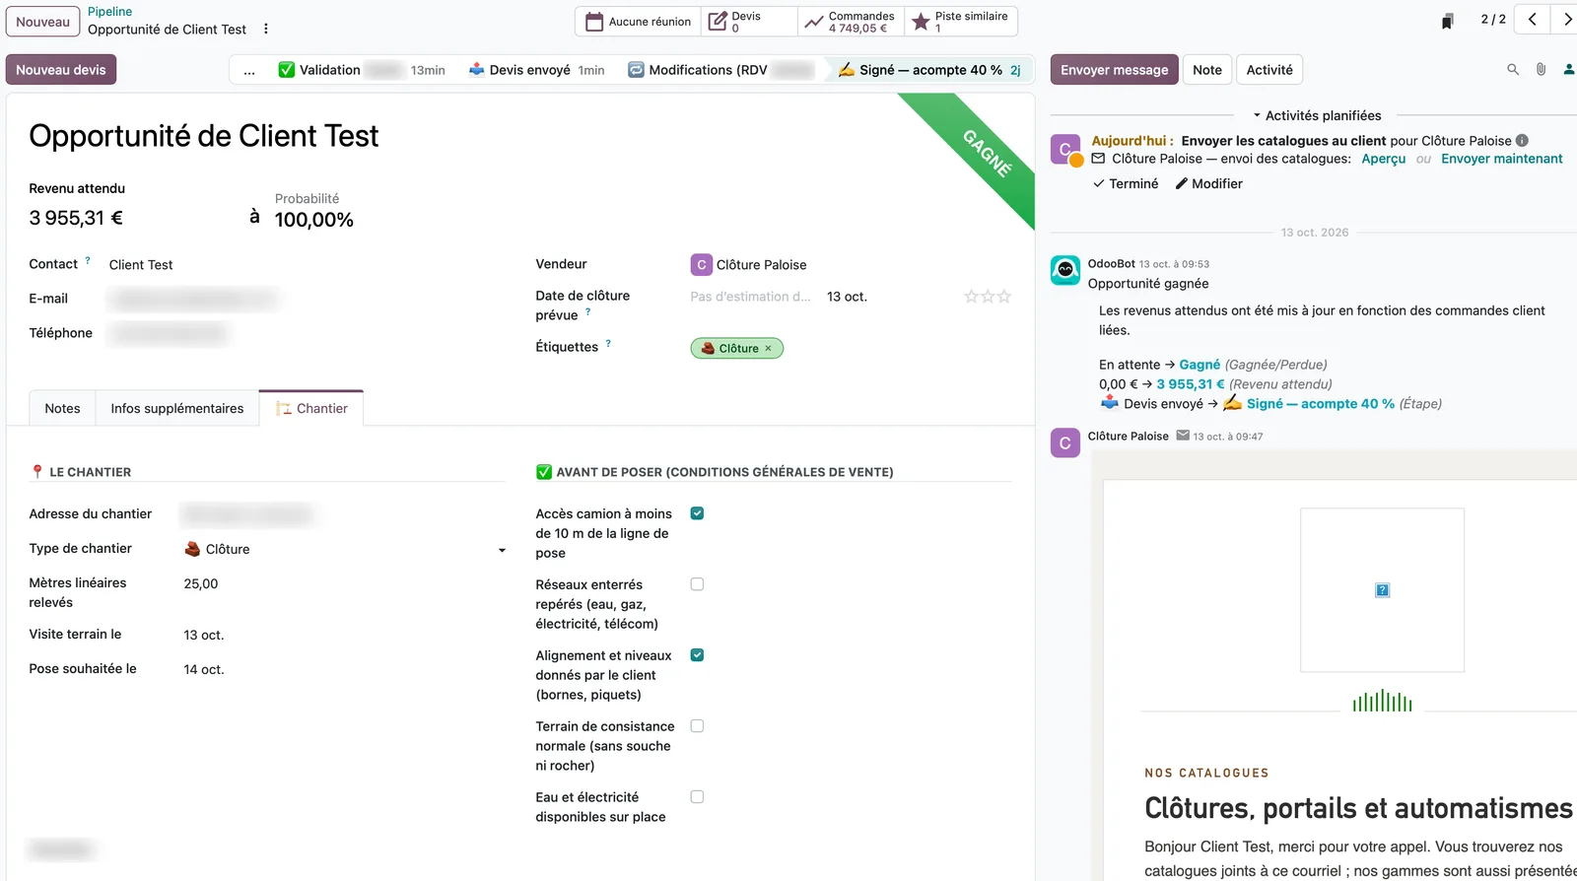1577x881 pixels.
Task: Toggle Eau et électricité disponibles checkbox
Action: pos(697,797)
